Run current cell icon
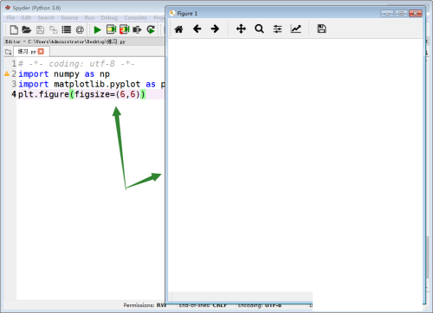Viewport: 433px width, 313px height. pos(111,29)
